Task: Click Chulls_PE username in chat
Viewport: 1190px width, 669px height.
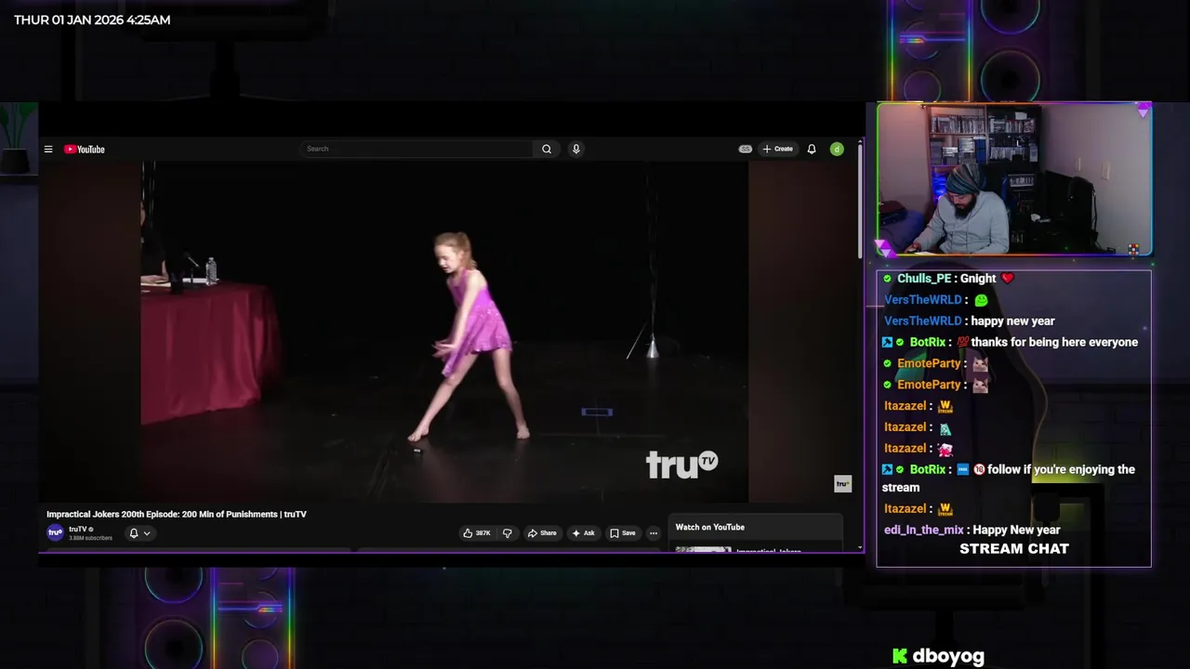Action: (924, 279)
